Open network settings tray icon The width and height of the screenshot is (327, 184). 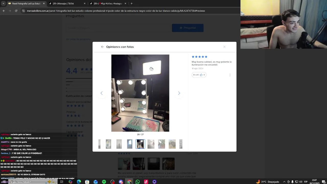point(296,182)
